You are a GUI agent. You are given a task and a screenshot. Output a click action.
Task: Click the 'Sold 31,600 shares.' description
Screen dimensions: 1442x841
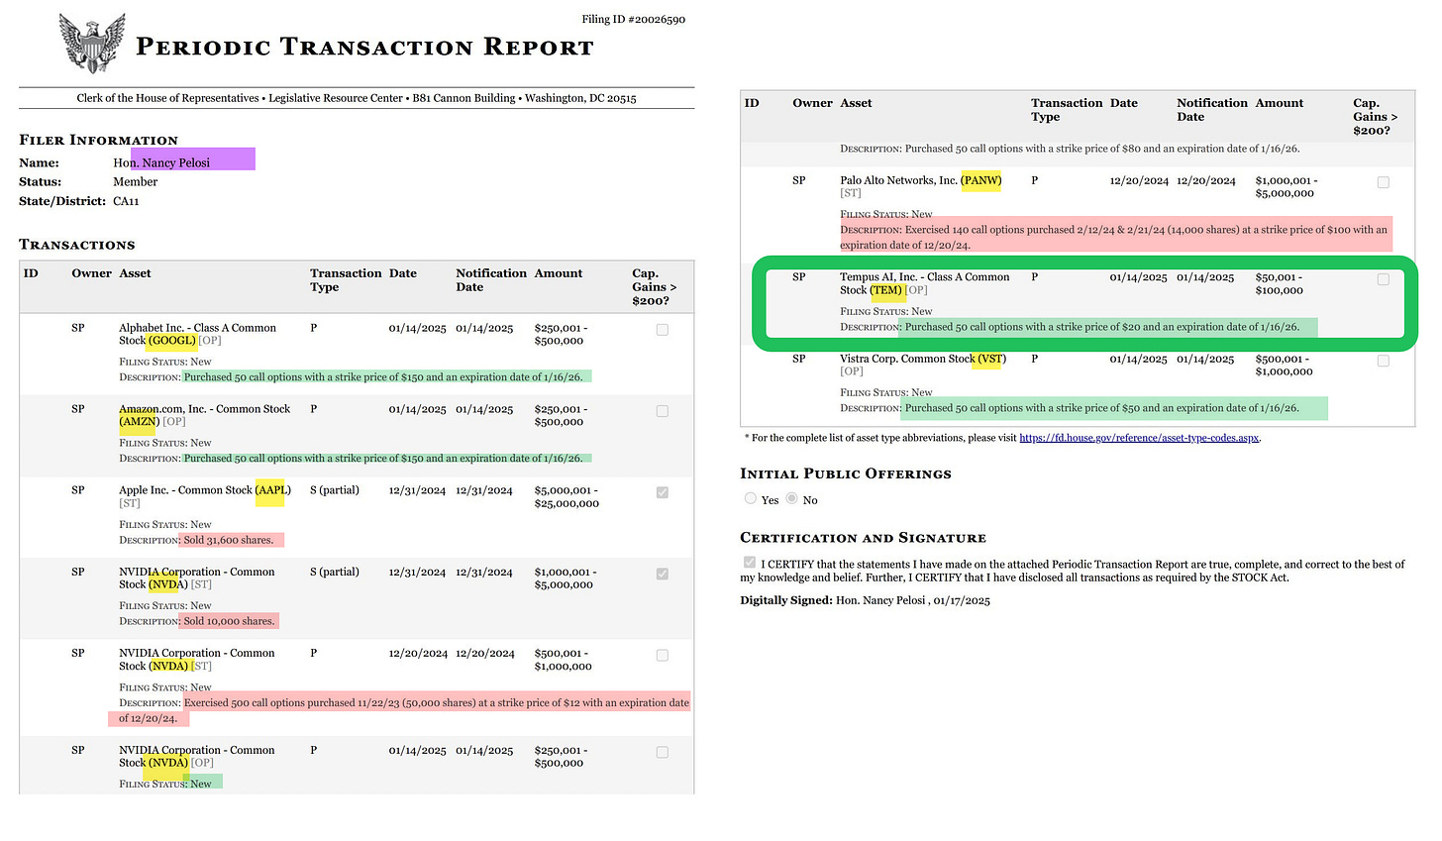coord(229,540)
